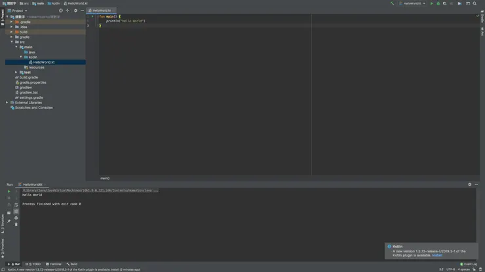
Task: Toggle the read-only lock icon in status bar
Action: 474,269
